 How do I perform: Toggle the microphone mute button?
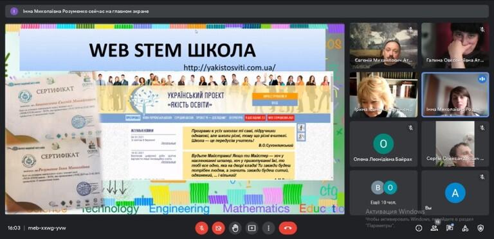pyautogui.click(x=201, y=228)
